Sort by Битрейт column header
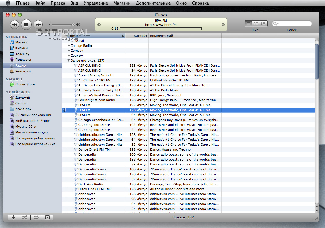 [137, 36]
